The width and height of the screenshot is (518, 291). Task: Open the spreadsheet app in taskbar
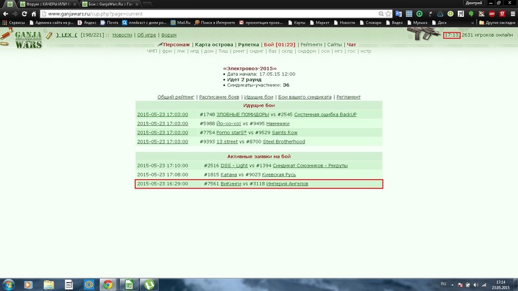[129, 284]
